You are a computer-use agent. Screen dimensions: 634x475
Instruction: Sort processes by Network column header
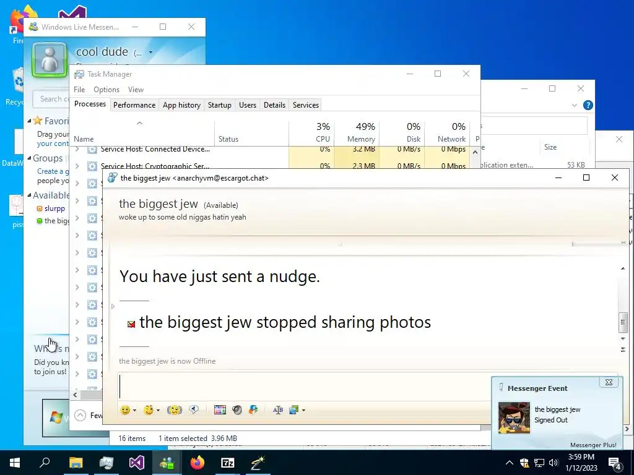point(448,133)
